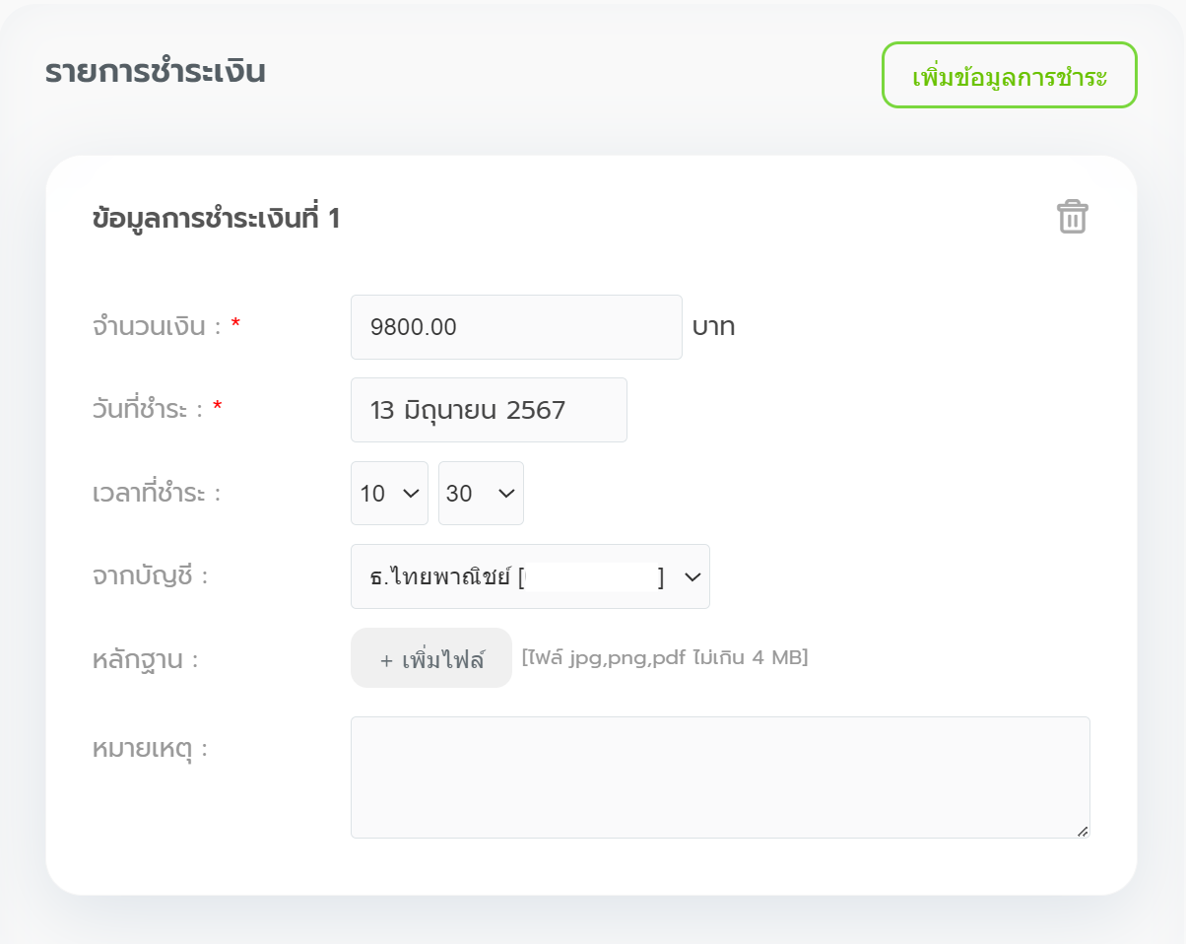This screenshot has height=944, width=1186.
Task: Delete payment entry 1 with trash icon
Action: tap(1072, 217)
